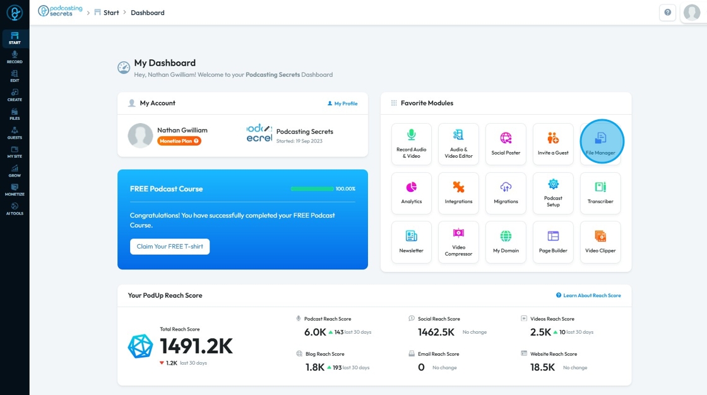
Task: Click the round logo above the sidebar
Action: (15, 13)
